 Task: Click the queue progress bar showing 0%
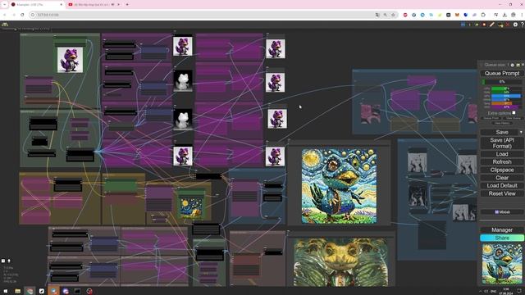pyautogui.click(x=502, y=82)
